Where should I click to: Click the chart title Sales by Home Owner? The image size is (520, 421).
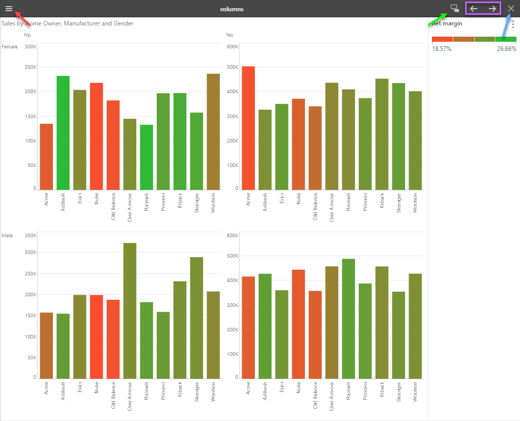tap(67, 23)
